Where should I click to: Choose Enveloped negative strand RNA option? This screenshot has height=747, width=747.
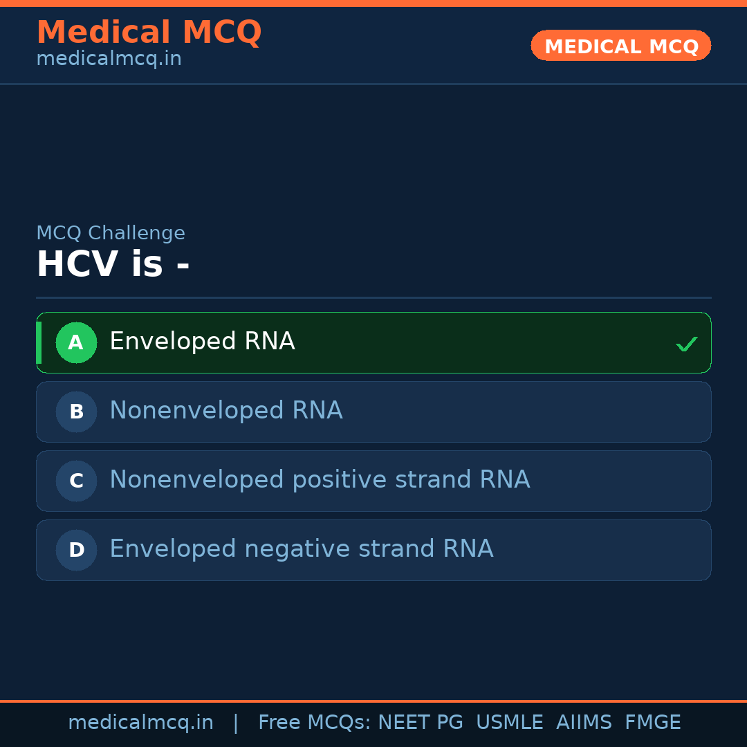pyautogui.click(x=301, y=549)
